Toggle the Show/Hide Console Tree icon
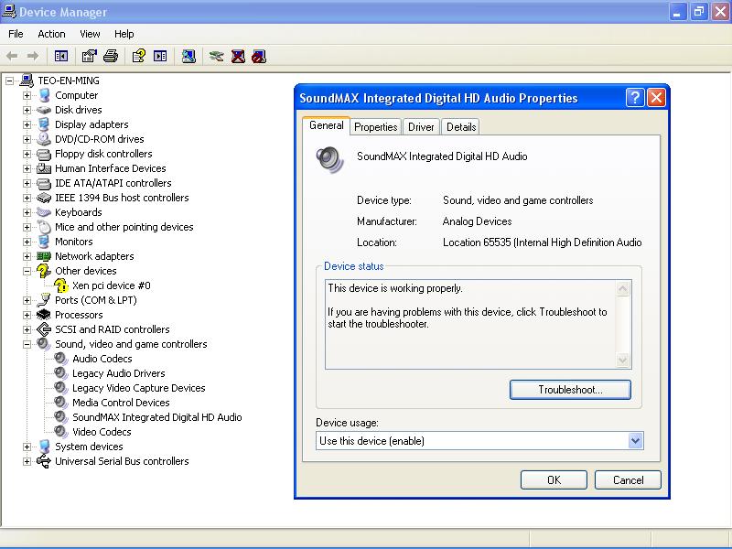This screenshot has height=549, width=732. (61, 56)
